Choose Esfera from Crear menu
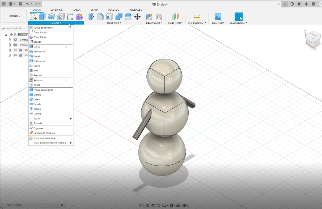 [x=51, y=99]
